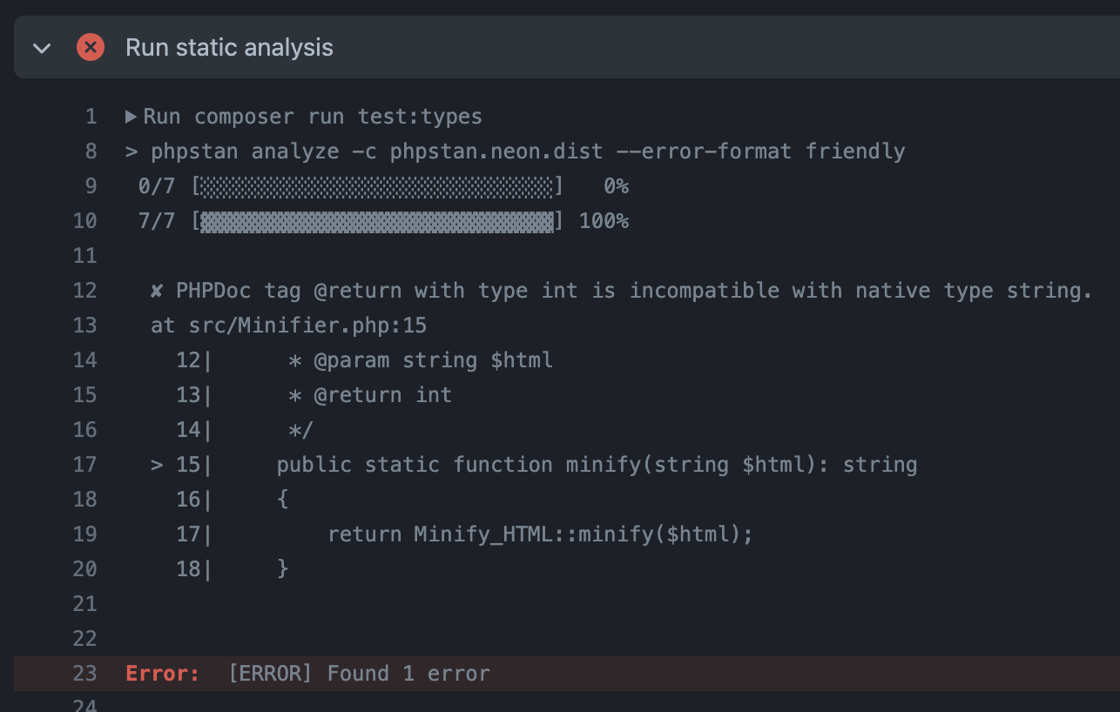Click the error pointer arrow on line 17

coord(157,464)
